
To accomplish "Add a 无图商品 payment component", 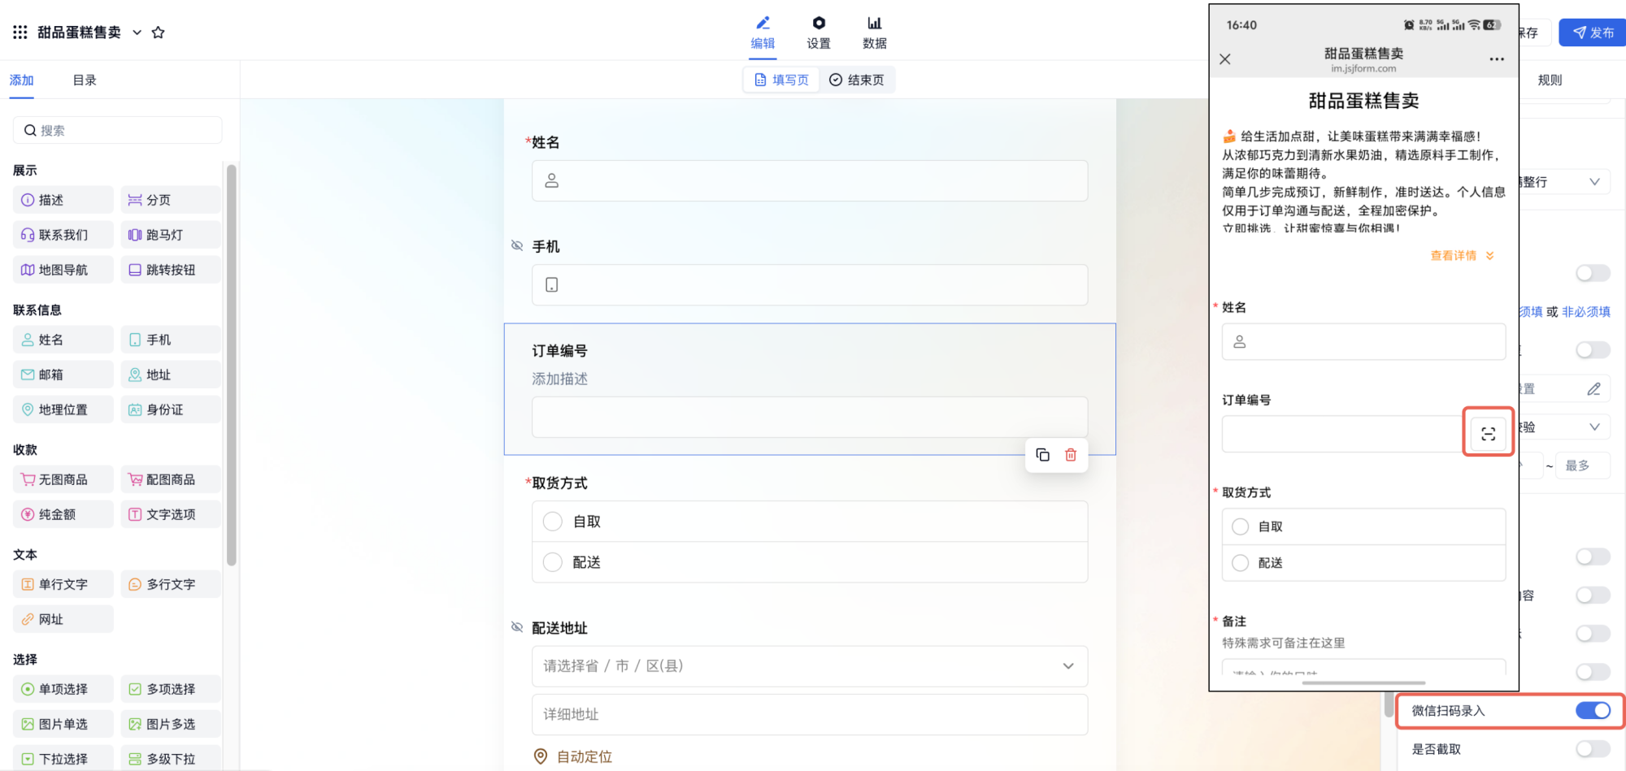I will (63, 479).
